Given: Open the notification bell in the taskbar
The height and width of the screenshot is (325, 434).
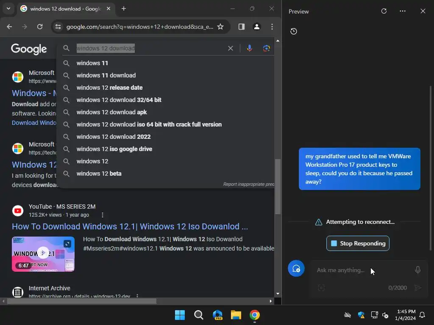Looking at the screenshot, I should 423,315.
